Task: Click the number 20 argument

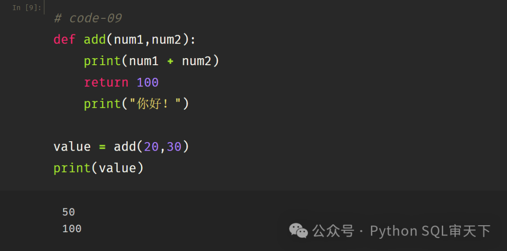Action: (x=151, y=147)
